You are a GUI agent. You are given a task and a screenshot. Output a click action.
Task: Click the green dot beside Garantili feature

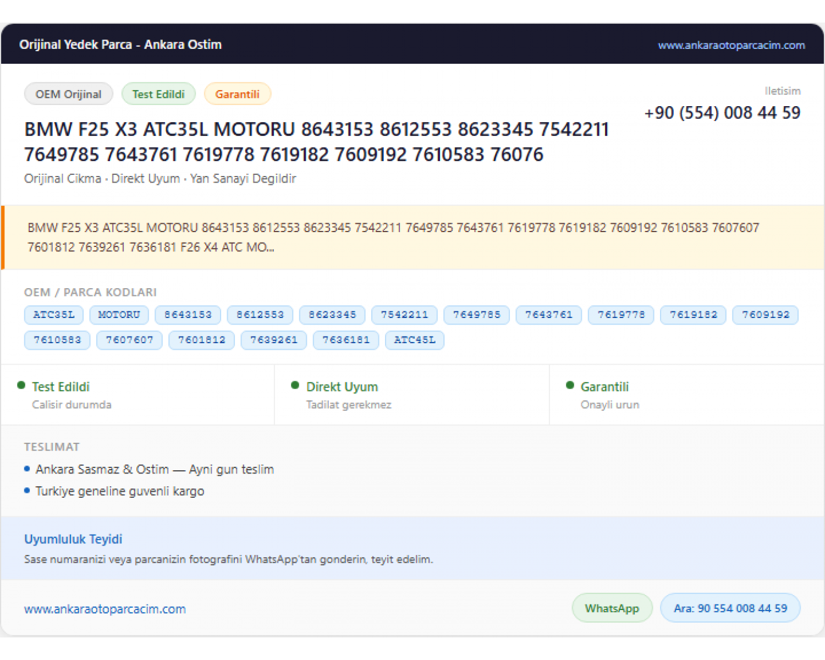tap(570, 386)
